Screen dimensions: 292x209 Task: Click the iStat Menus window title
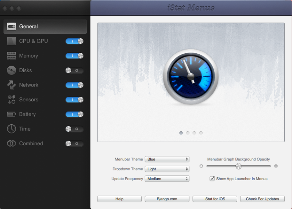tap(191, 8)
